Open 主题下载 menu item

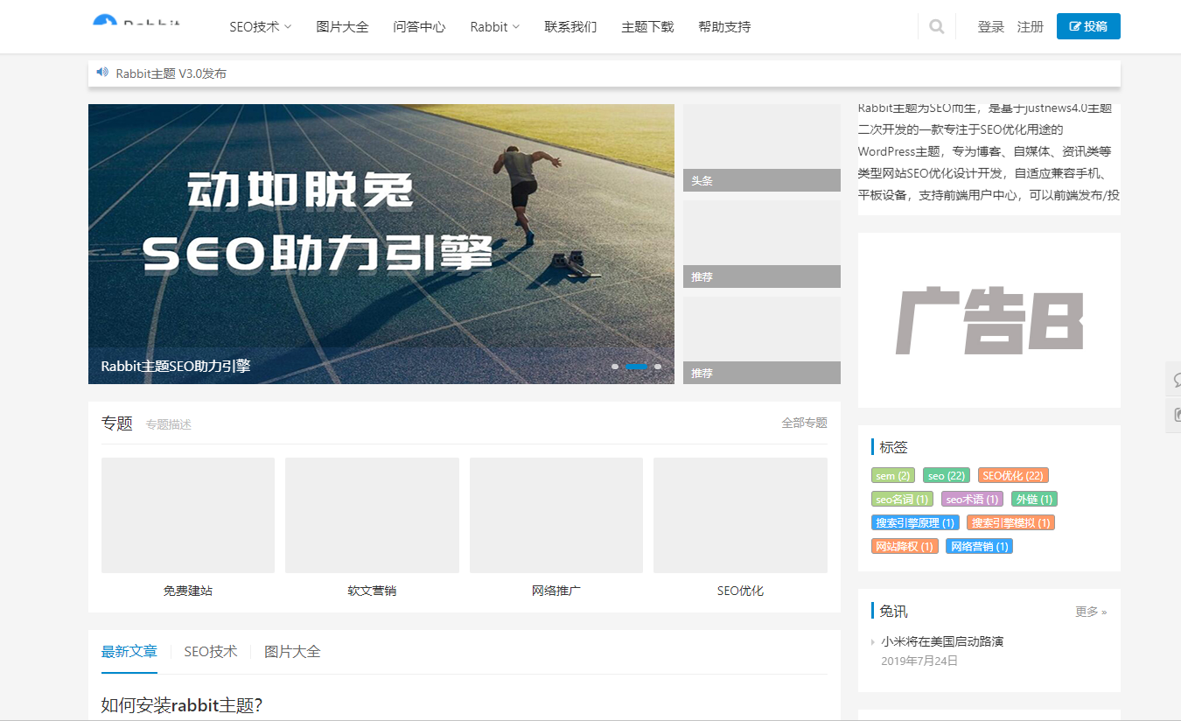[x=647, y=27]
